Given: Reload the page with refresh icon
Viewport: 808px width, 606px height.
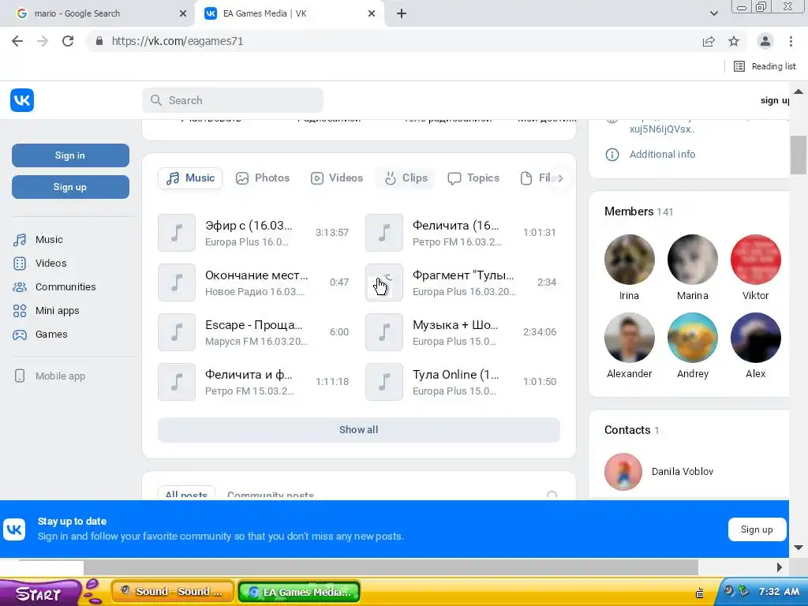Looking at the screenshot, I should click(68, 41).
